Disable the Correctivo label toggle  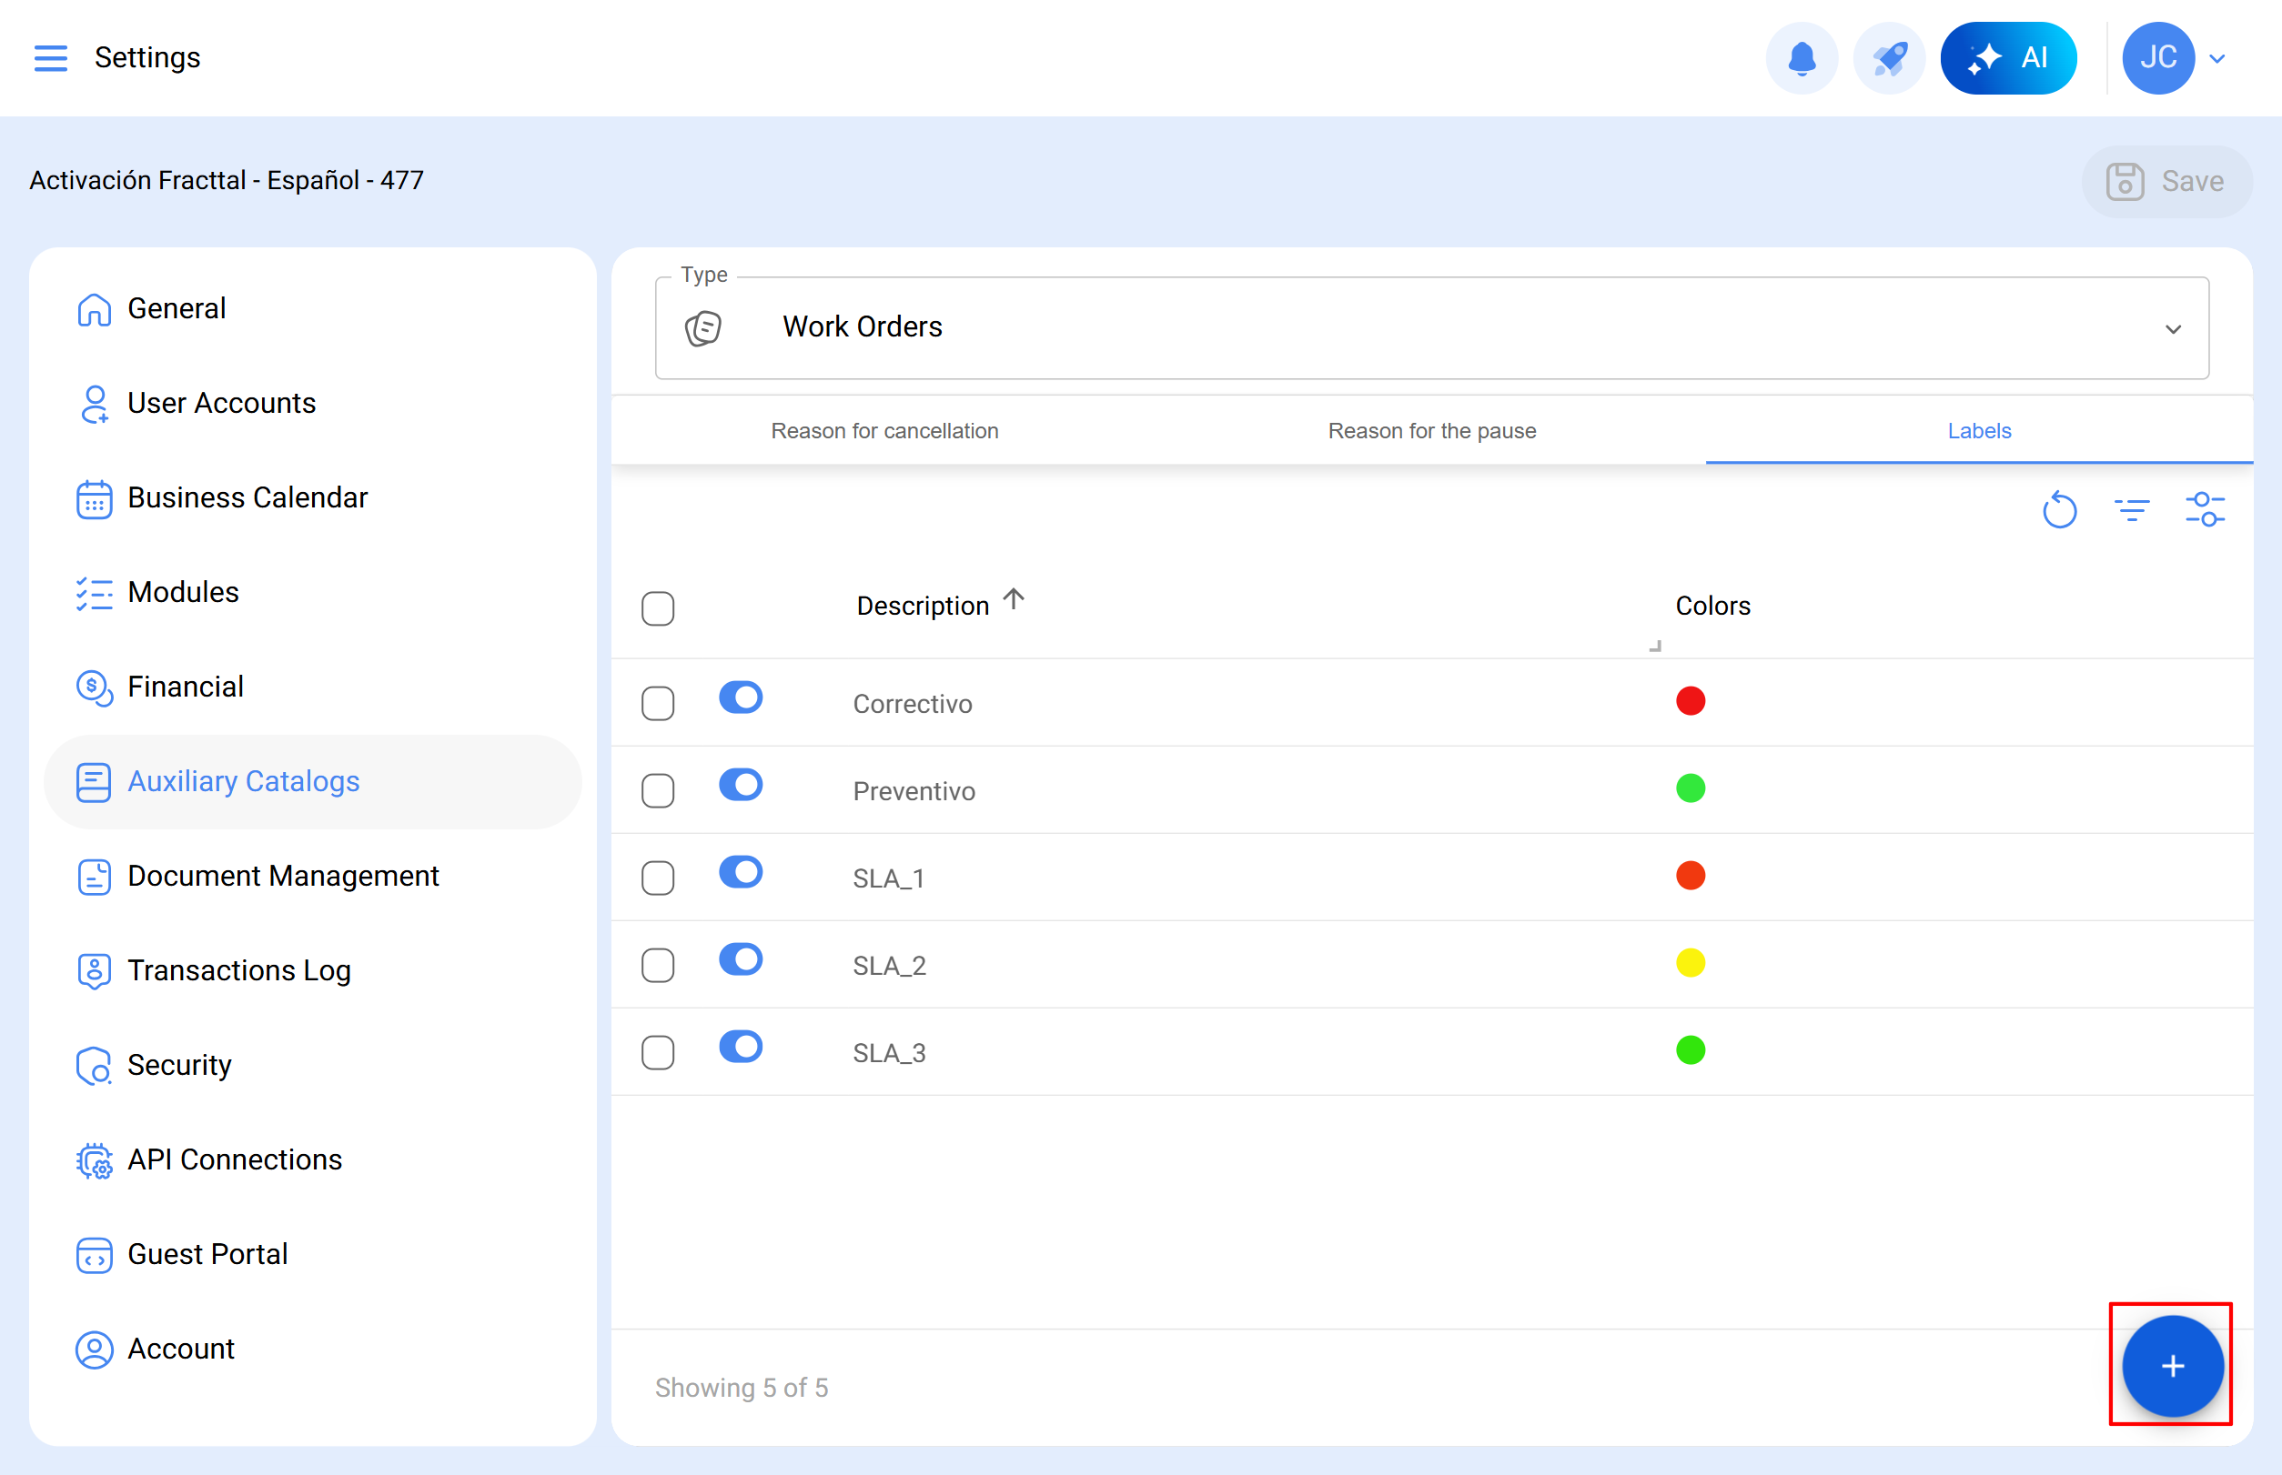coord(740,697)
